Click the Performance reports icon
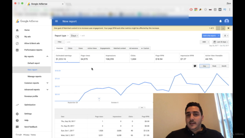This screenshot has height=138, width=245. pos(17,50)
